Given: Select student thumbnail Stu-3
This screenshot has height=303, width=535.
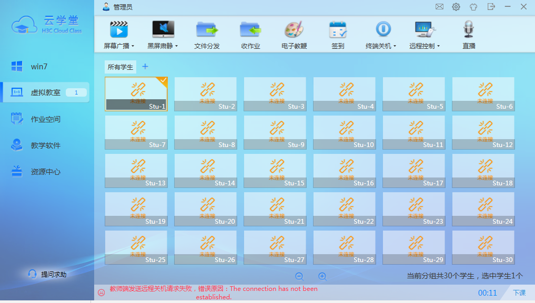Looking at the screenshot, I should click(275, 94).
